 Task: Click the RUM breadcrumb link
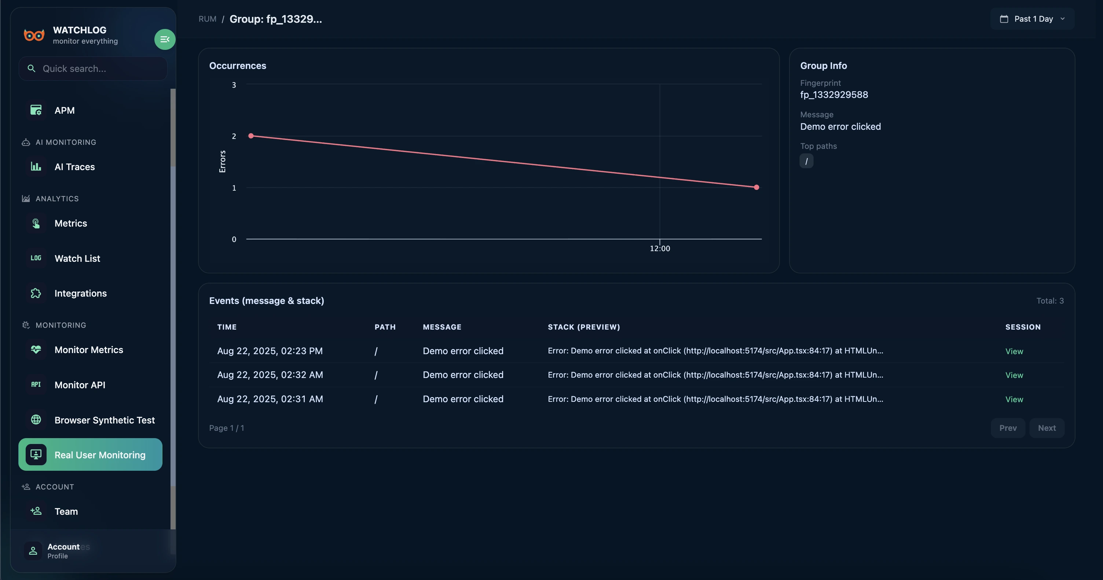coord(207,19)
